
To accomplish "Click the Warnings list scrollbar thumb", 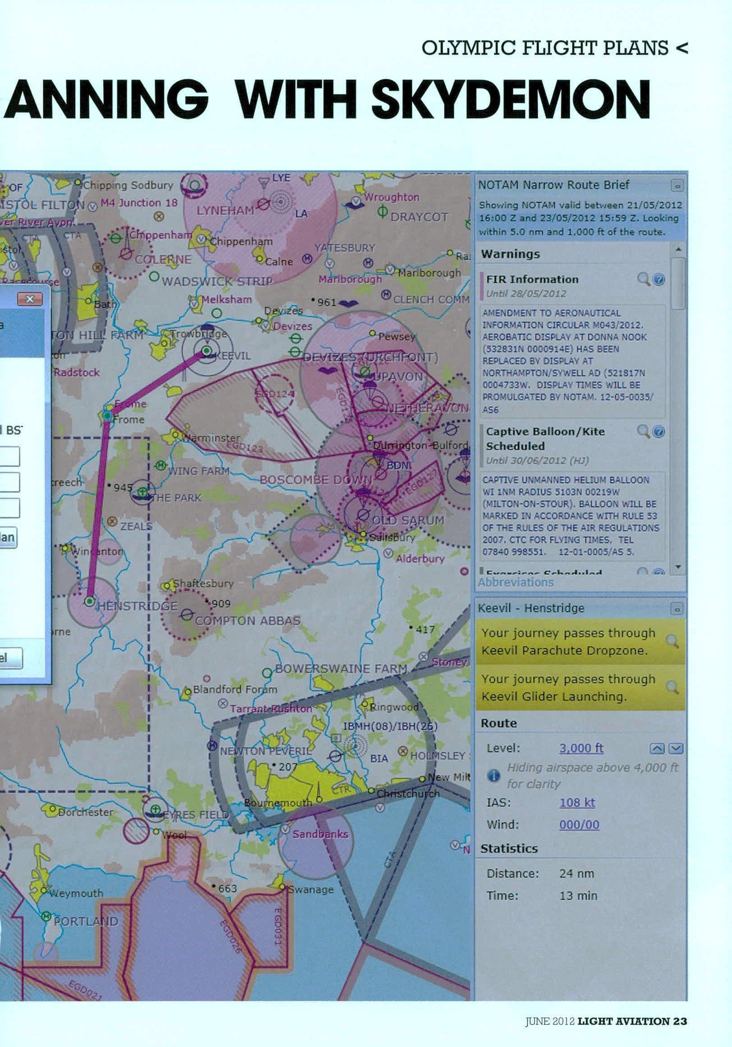I will 678,283.
